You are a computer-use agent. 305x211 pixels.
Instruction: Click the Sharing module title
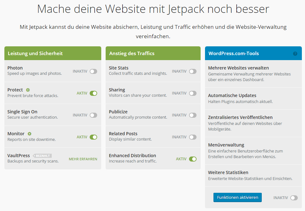pos(117,90)
